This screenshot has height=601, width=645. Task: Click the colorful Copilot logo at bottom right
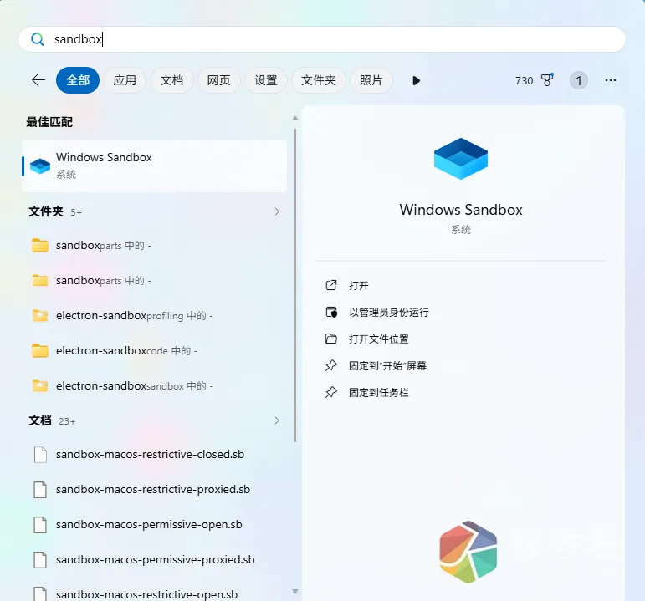[x=468, y=552]
